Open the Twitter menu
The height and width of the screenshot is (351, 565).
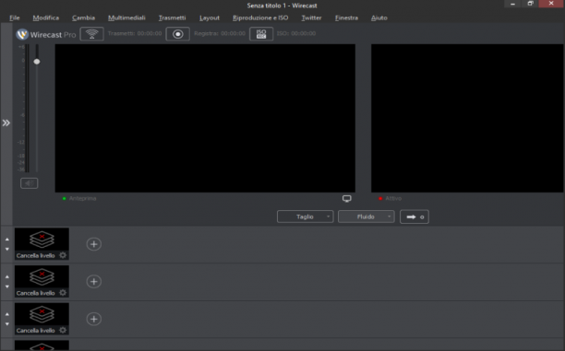coord(311,18)
